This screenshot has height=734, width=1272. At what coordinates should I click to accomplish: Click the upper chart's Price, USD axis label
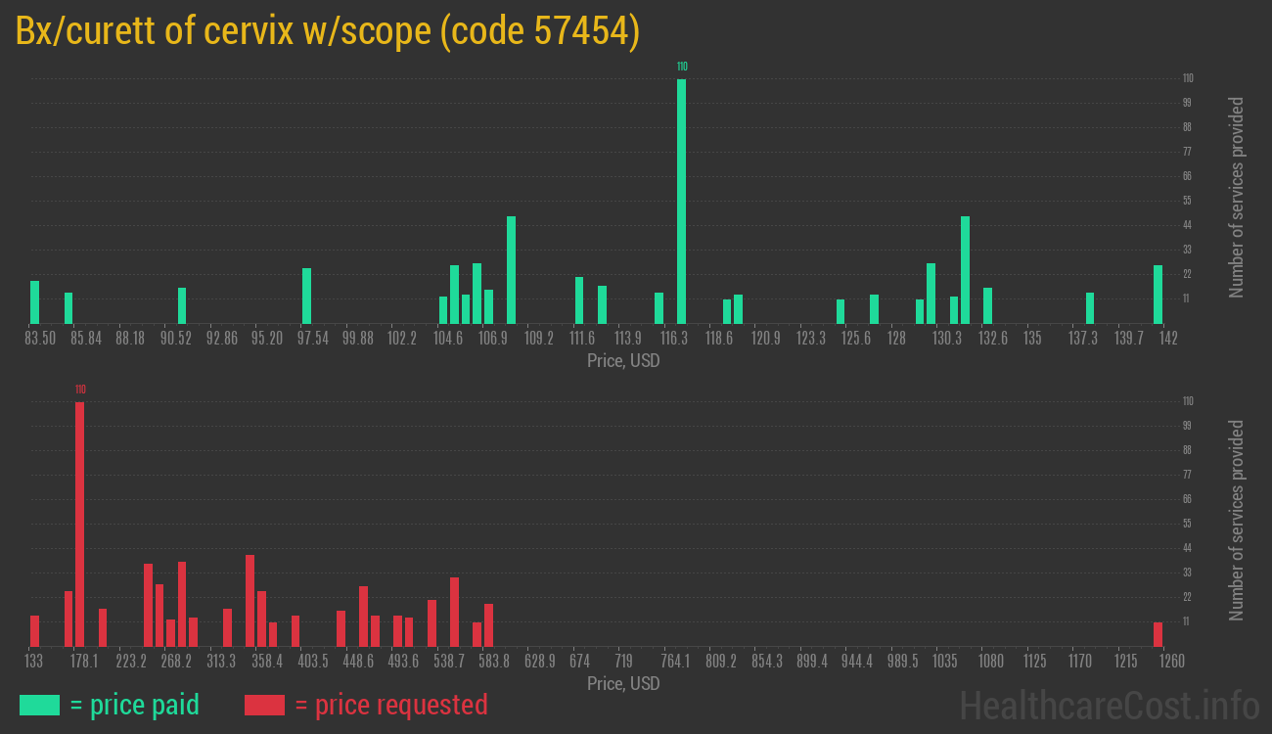(623, 361)
